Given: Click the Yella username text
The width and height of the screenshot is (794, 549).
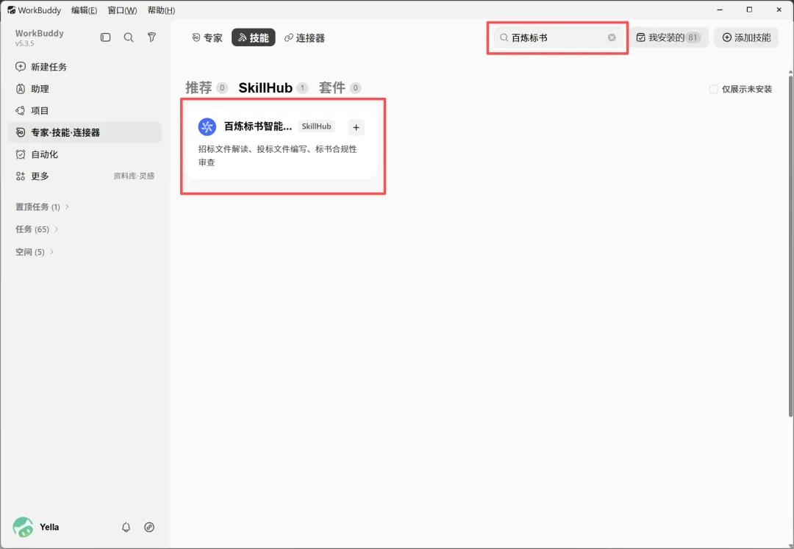Looking at the screenshot, I should tap(49, 527).
